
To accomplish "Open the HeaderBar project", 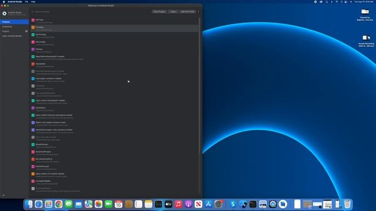I will pos(115,65).
